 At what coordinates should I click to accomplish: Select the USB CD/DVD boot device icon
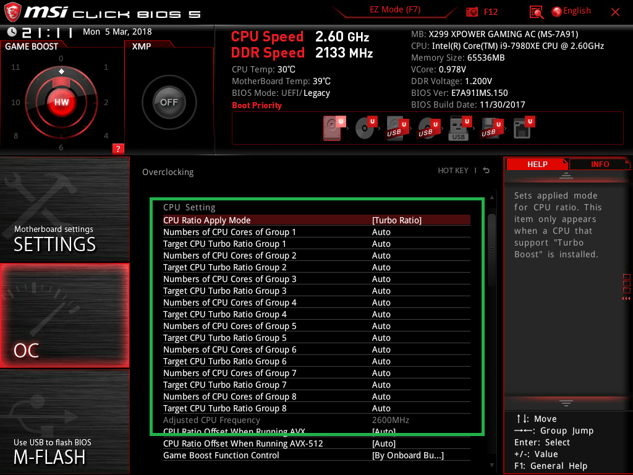[x=428, y=128]
